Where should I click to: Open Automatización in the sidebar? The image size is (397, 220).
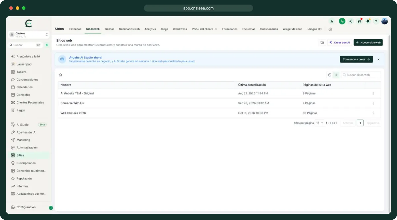click(27, 148)
